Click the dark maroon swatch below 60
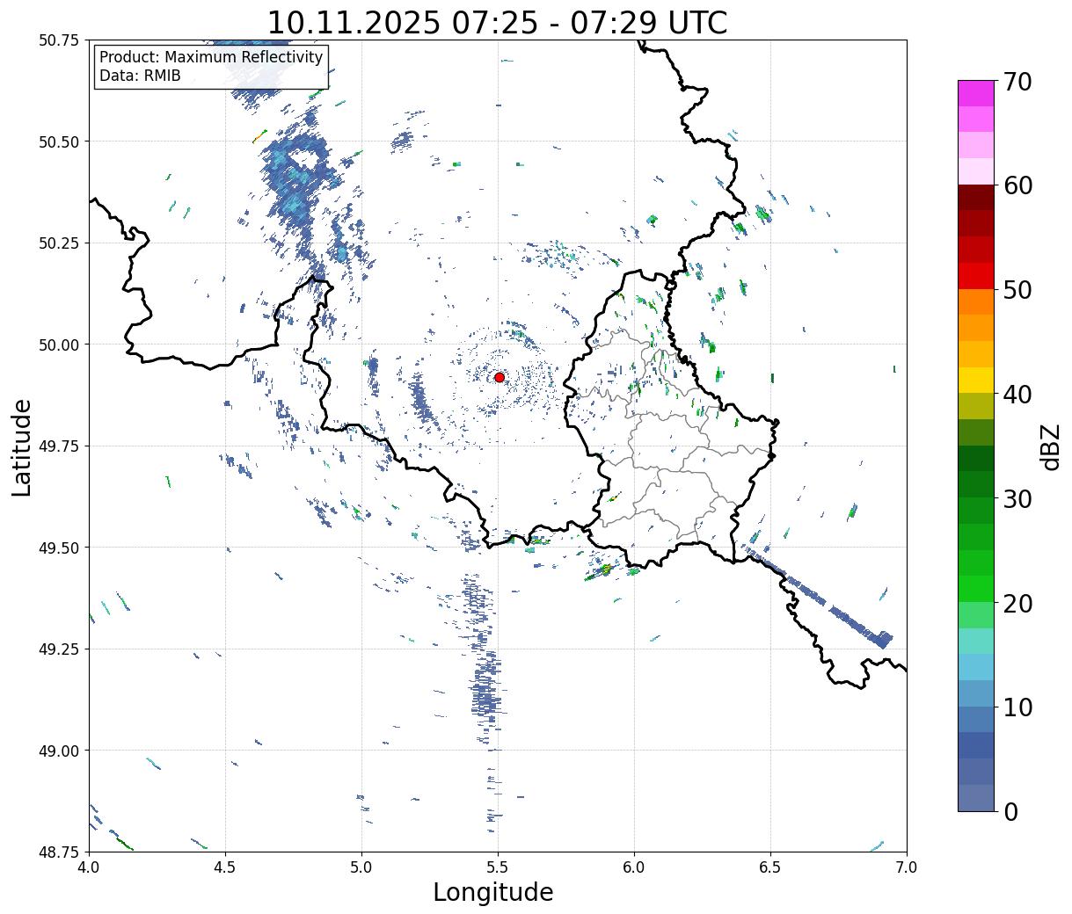 [976, 198]
